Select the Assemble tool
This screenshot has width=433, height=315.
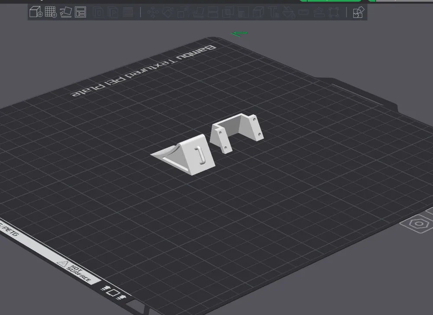318,12
